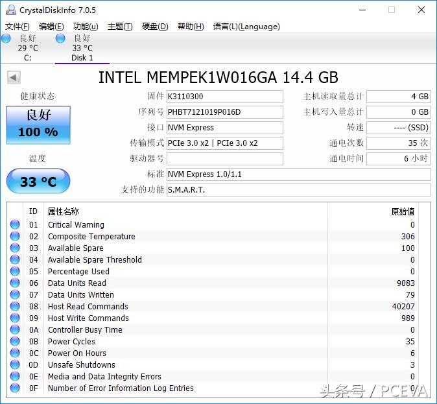The image size is (437, 404).
Task: Click the CrystalDiskInfo app icon in title bar
Action: (10, 10)
